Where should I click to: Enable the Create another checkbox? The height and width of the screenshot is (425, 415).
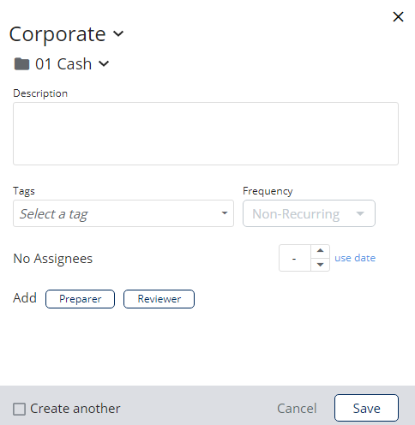pos(20,409)
